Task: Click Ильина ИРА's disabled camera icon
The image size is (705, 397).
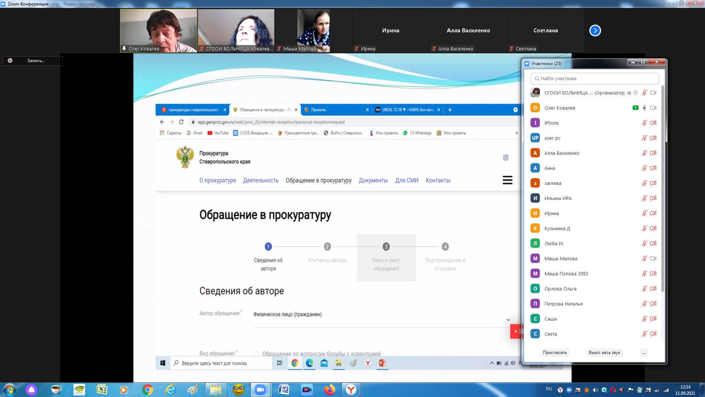Action: click(653, 198)
